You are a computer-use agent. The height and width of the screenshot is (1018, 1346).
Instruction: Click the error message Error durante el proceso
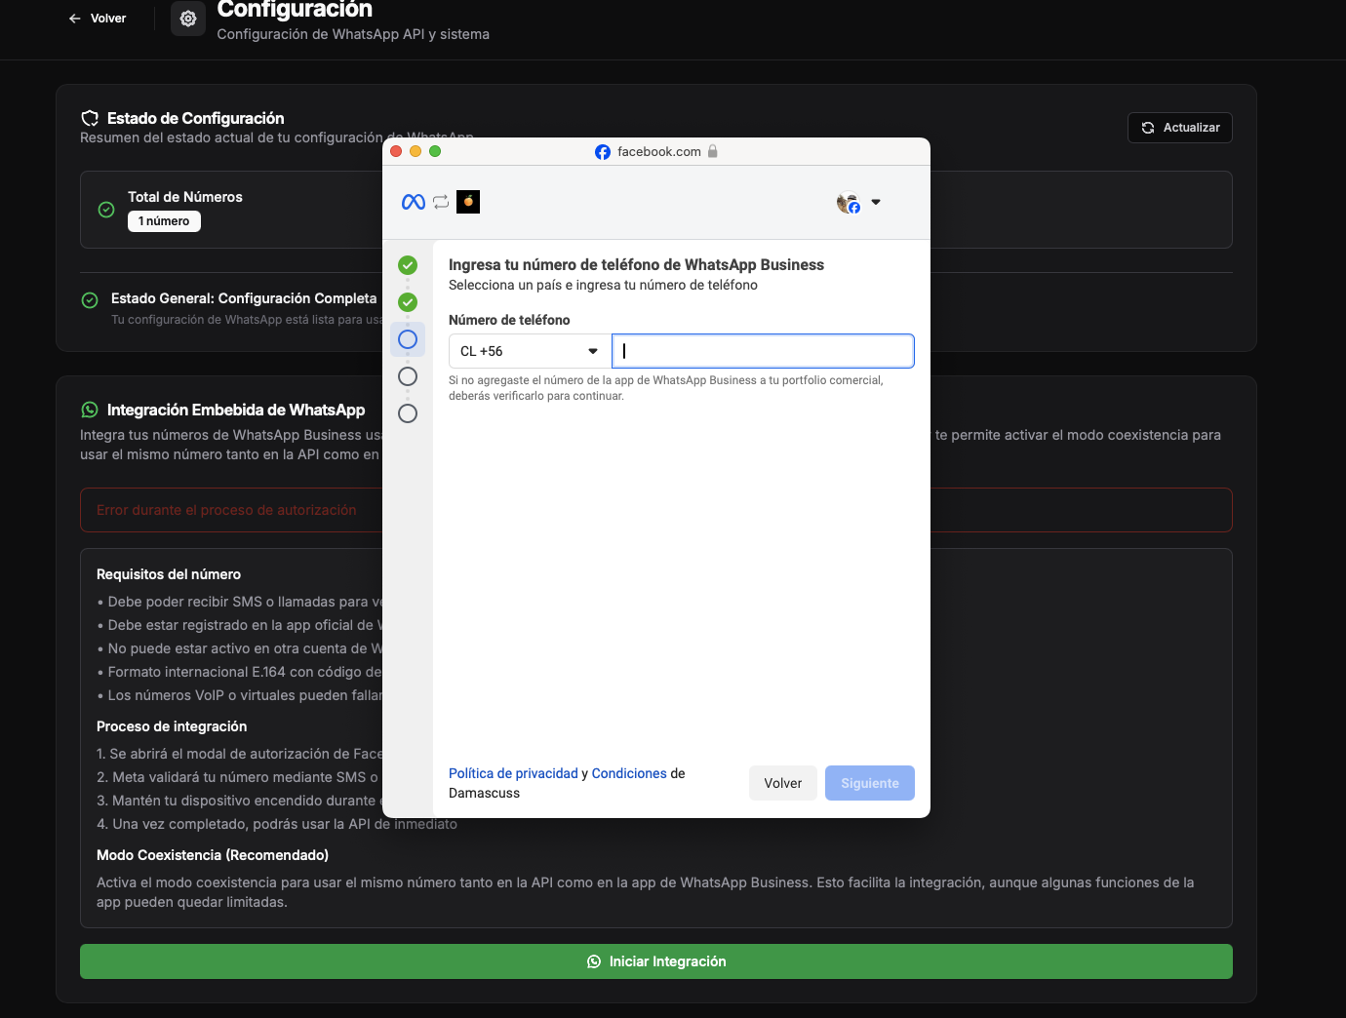point(225,509)
